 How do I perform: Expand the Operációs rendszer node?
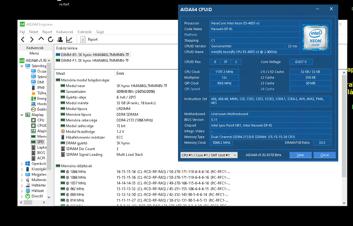coord(22,164)
